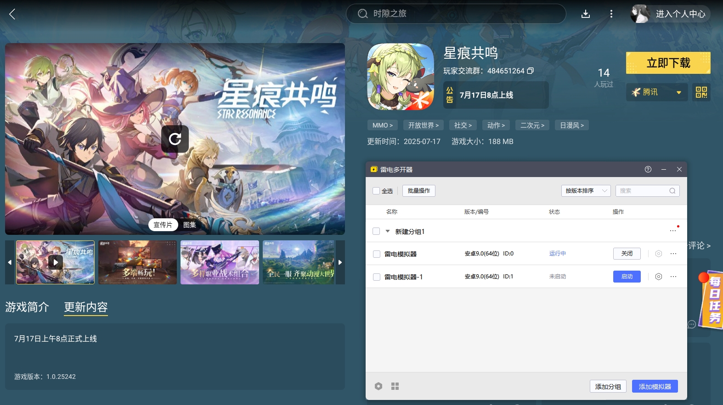Screen dimensions: 723x405
Task: Click the 版本/编号 column header
Action: click(x=476, y=212)
